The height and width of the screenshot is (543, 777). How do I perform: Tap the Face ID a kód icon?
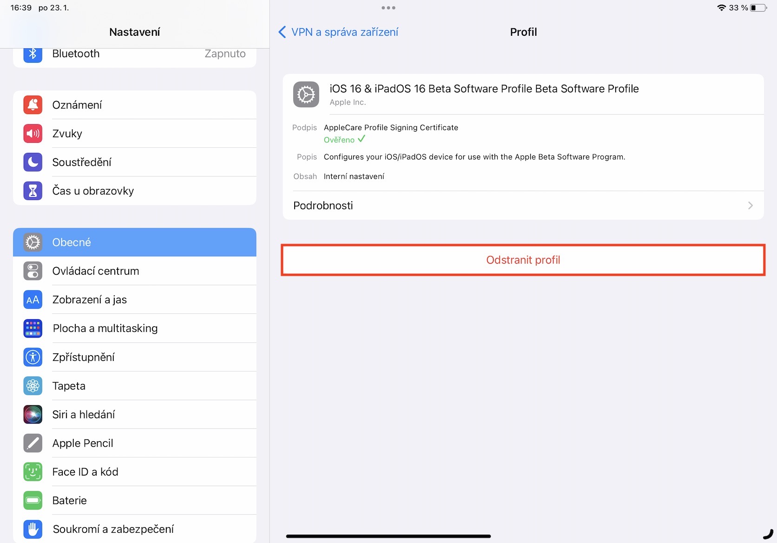tap(33, 472)
